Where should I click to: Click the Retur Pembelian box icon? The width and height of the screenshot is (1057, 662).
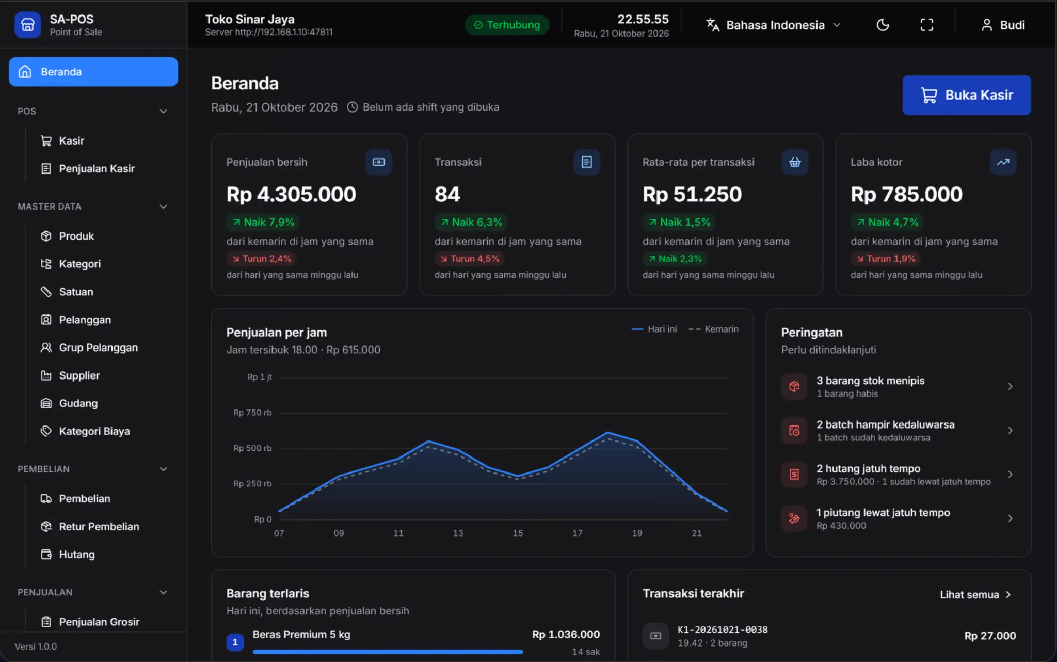click(x=46, y=526)
